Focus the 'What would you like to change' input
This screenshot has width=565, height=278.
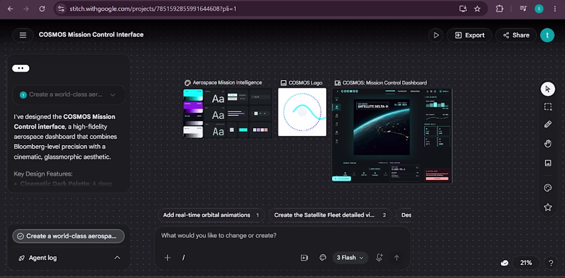click(282, 235)
